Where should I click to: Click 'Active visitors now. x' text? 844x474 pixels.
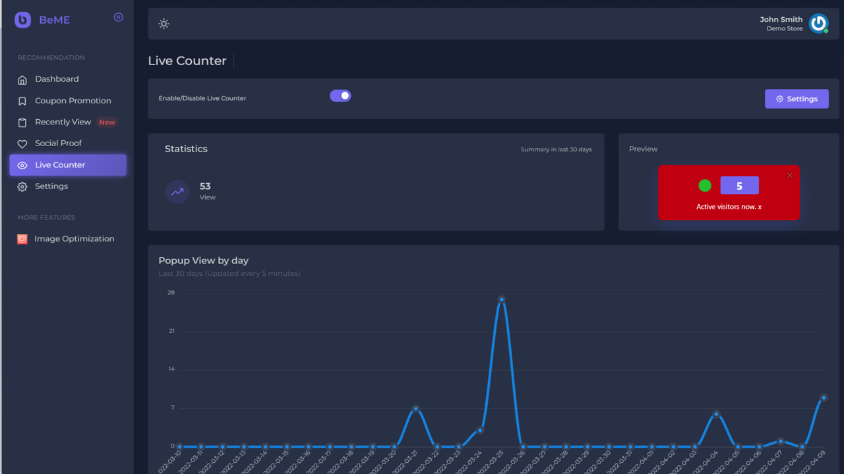(729, 207)
